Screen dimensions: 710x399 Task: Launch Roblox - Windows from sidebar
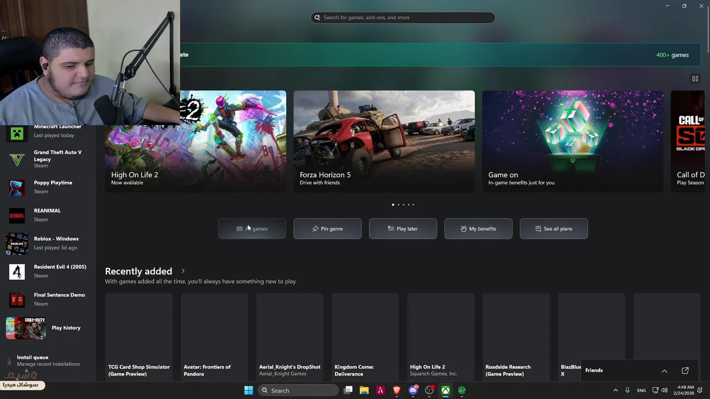click(x=48, y=243)
